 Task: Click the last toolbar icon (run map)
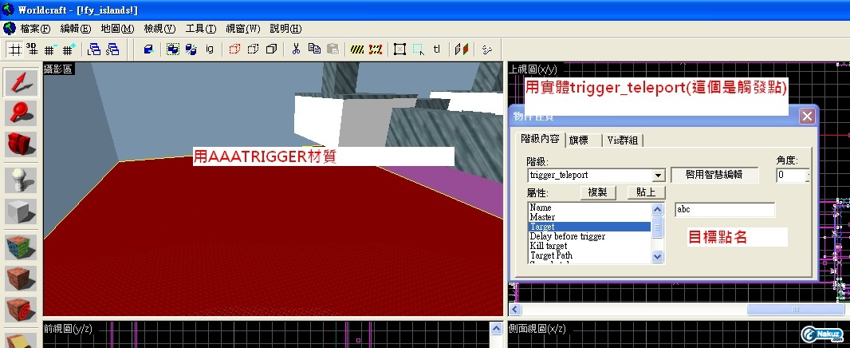pos(486,50)
